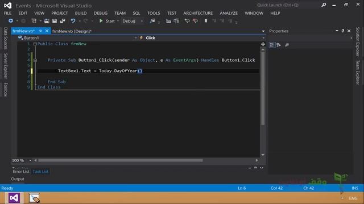The image size is (364, 204).
Task: Toggle a bookmark with the toolbar icon
Action: pyautogui.click(x=206, y=21)
